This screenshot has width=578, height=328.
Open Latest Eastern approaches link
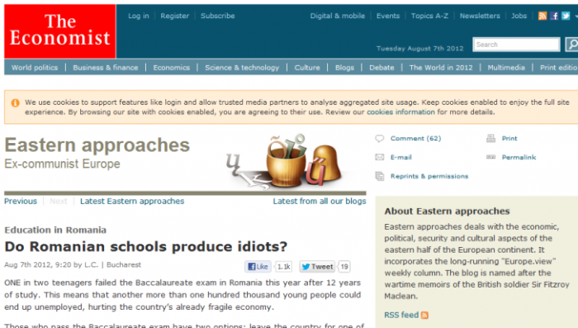pos(132,201)
